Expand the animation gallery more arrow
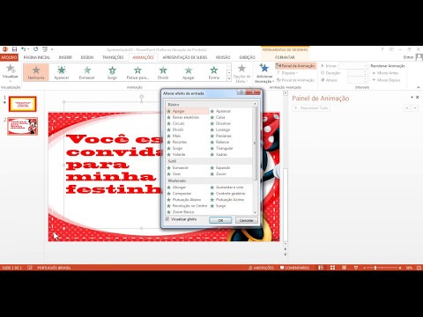The image size is (423, 317). (x=229, y=79)
